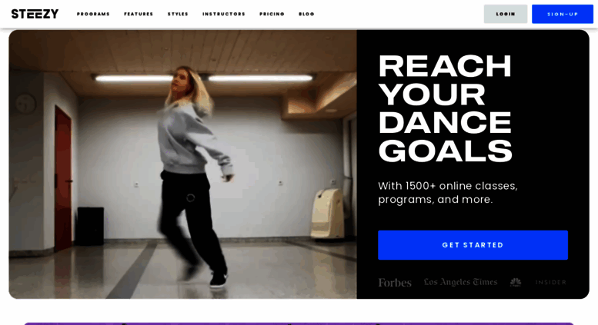Click the Reach Your Dance Goals headline
598x325 pixels.
pyautogui.click(x=445, y=108)
